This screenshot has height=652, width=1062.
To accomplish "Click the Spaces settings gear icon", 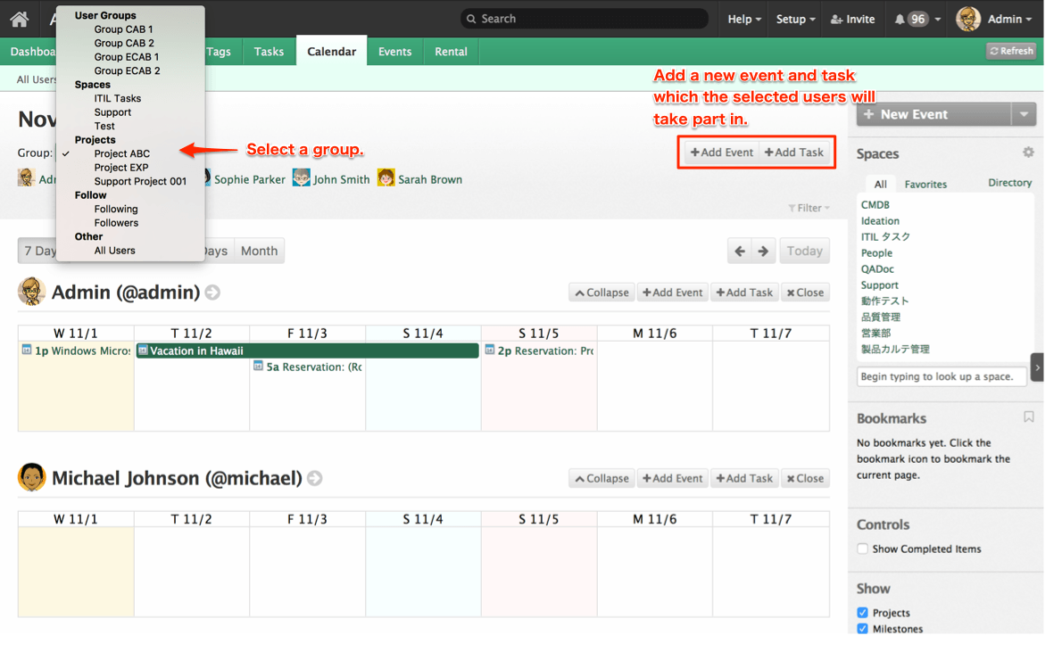I will point(1028,153).
